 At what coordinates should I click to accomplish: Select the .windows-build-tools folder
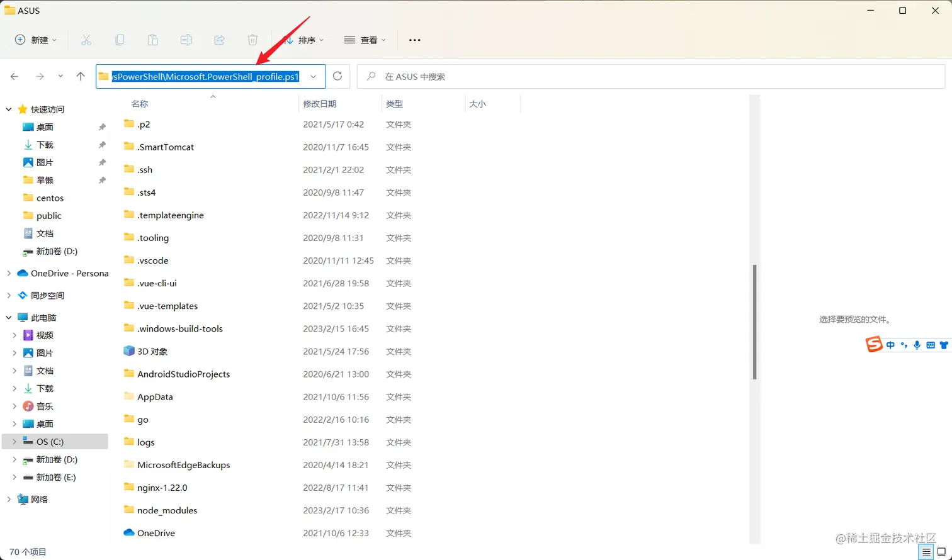coord(173,328)
